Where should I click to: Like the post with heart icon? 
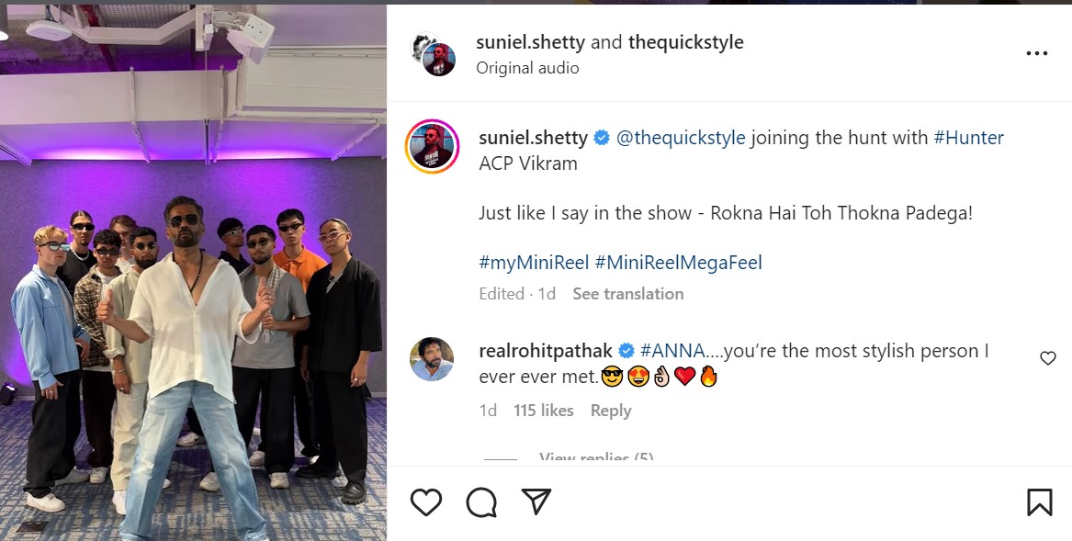pyautogui.click(x=425, y=502)
